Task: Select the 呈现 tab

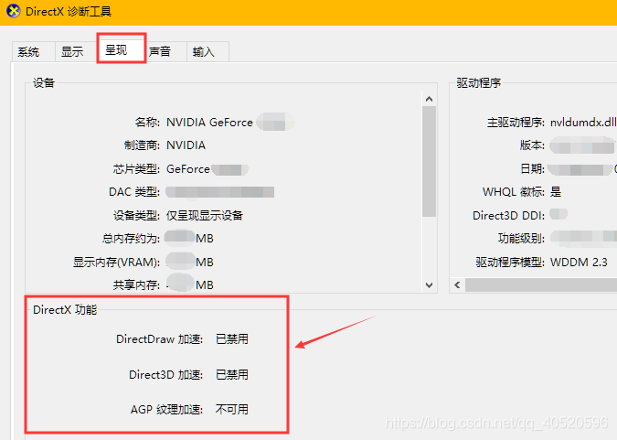Action: pyautogui.click(x=122, y=48)
